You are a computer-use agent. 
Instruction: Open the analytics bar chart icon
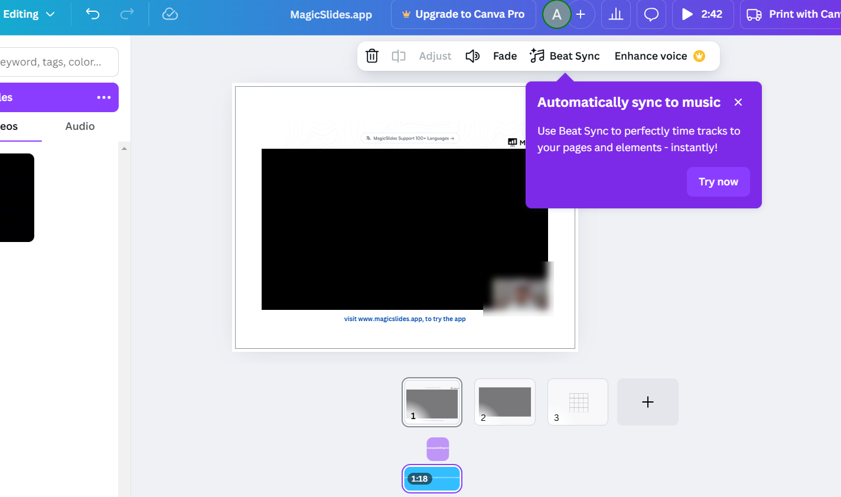point(616,14)
